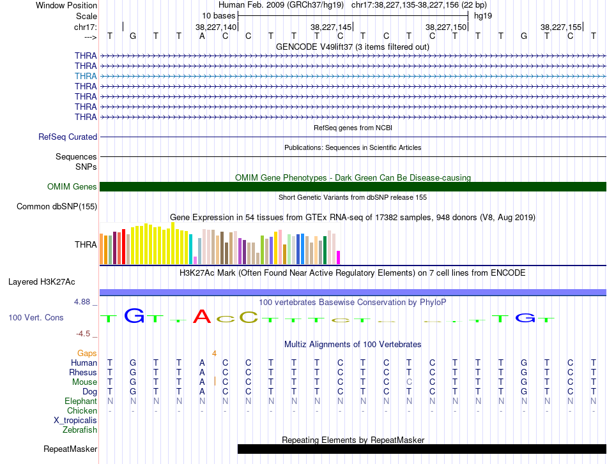Click the dark green bar in GTEx chart
607x464 pixels.
tap(325, 250)
